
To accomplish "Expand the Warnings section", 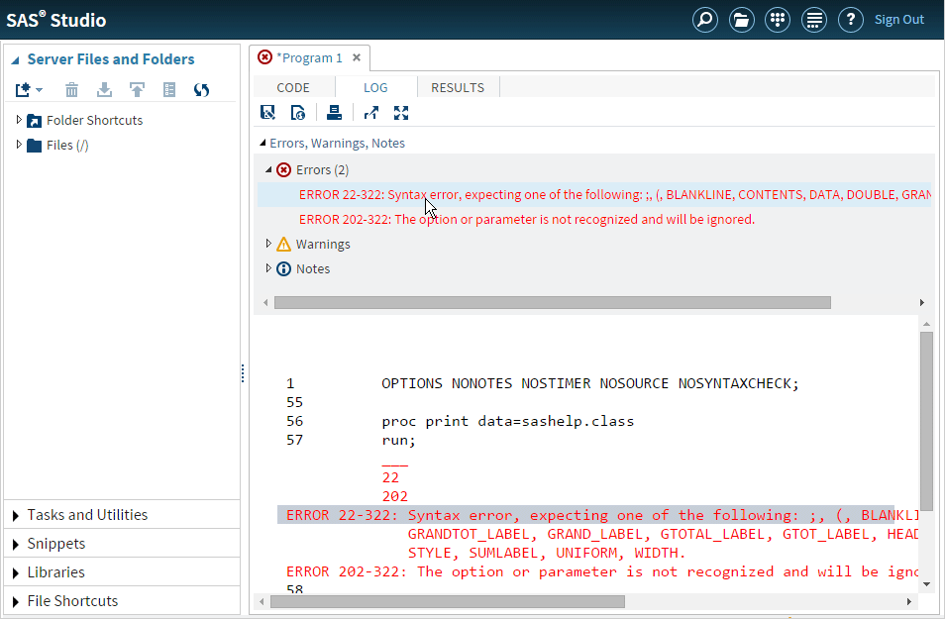I will pyautogui.click(x=268, y=244).
